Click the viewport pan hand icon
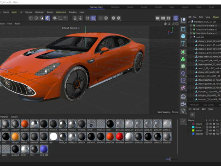 click(x=165, y=24)
